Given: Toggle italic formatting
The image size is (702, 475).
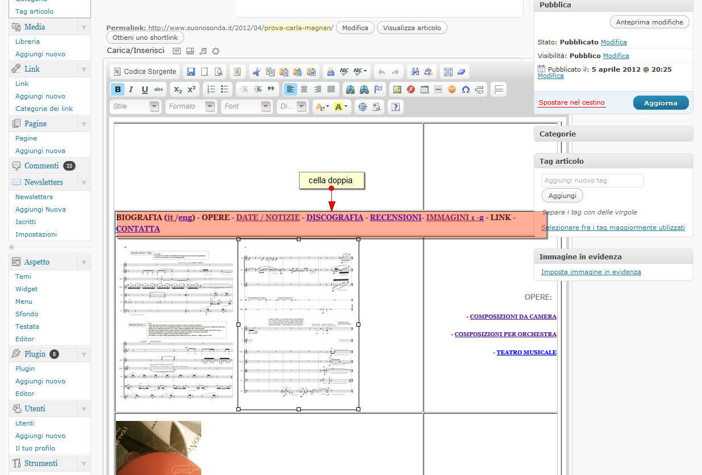Looking at the screenshot, I should pyautogui.click(x=131, y=89).
